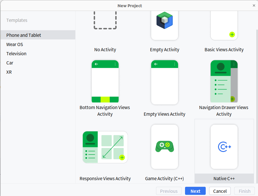
Task: Click the "Responsive Views Activity" label
Action: [105, 178]
